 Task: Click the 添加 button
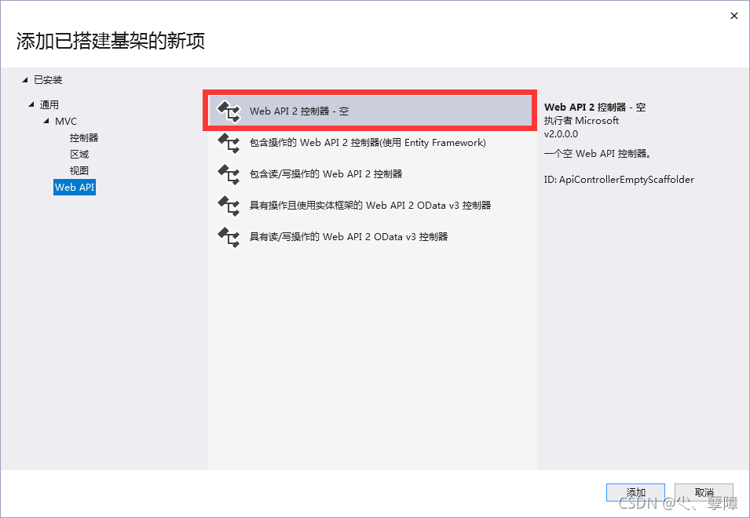tap(635, 492)
